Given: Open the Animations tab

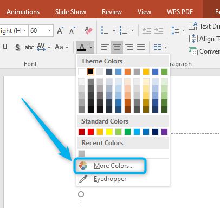Looking at the screenshot, I should [23, 12].
